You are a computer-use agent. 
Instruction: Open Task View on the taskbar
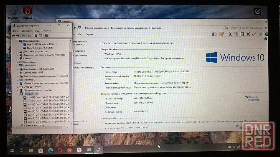tap(21, 151)
